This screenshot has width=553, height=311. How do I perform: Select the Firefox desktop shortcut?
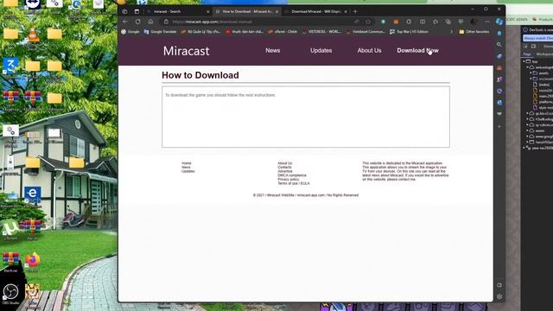click(x=33, y=260)
